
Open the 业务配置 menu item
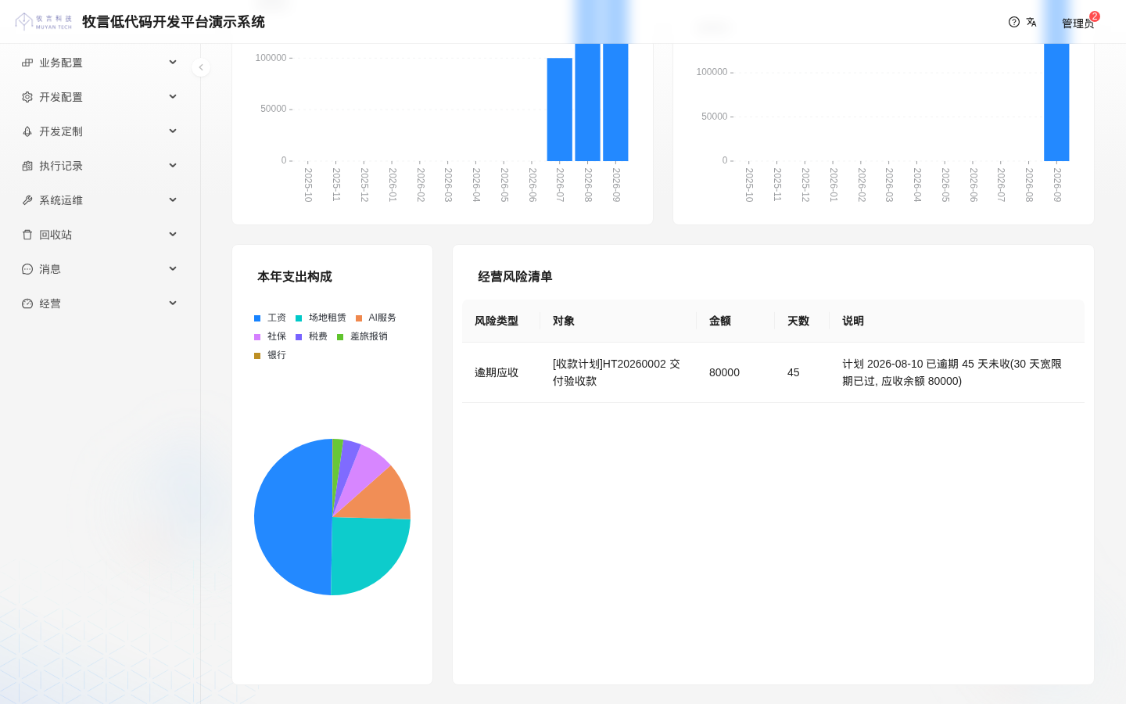click(x=100, y=63)
